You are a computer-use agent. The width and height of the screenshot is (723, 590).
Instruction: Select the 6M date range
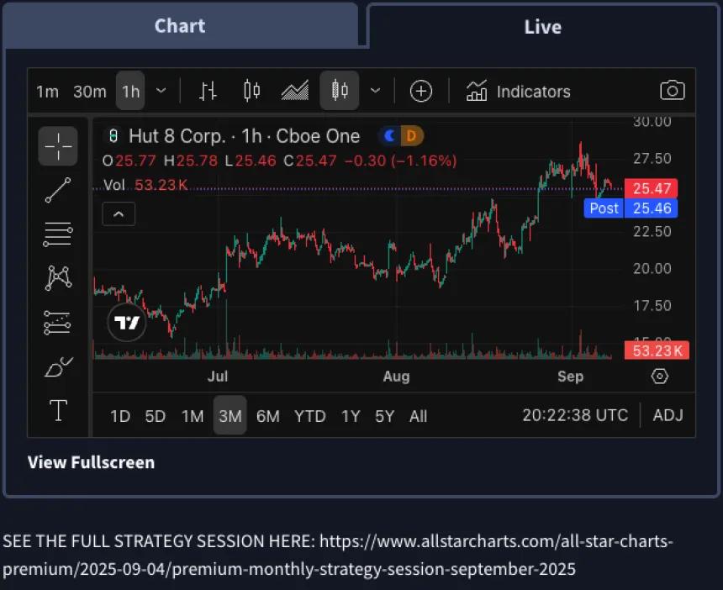pos(268,416)
